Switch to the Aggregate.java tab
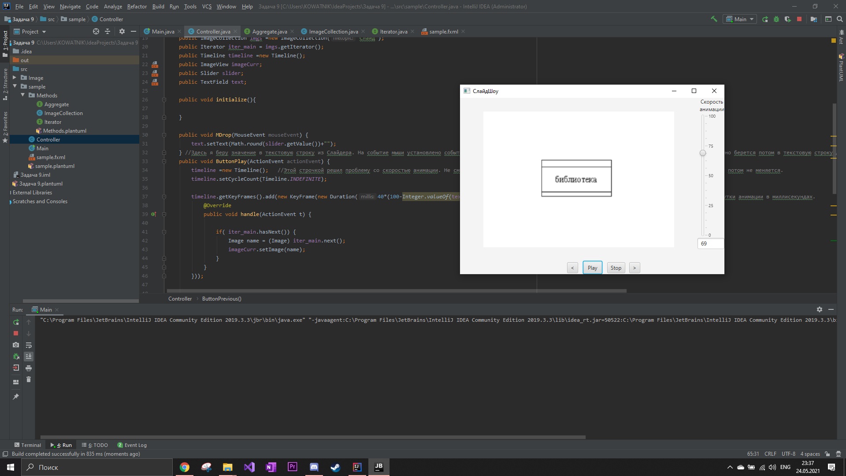Image resolution: width=846 pixels, height=476 pixels. 269,31
